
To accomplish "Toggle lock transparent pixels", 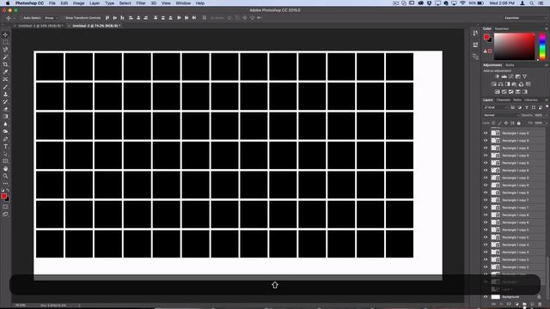I will point(493,123).
